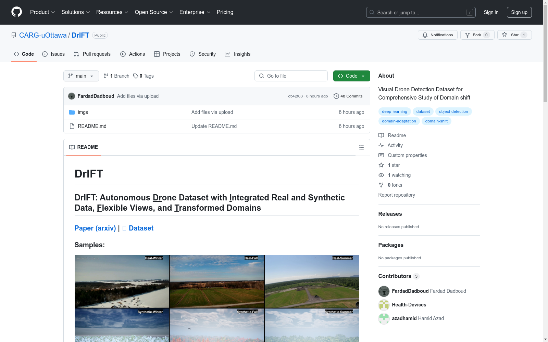Open the CARG-uOttawa organization link
The image size is (548, 342).
pyautogui.click(x=43, y=35)
